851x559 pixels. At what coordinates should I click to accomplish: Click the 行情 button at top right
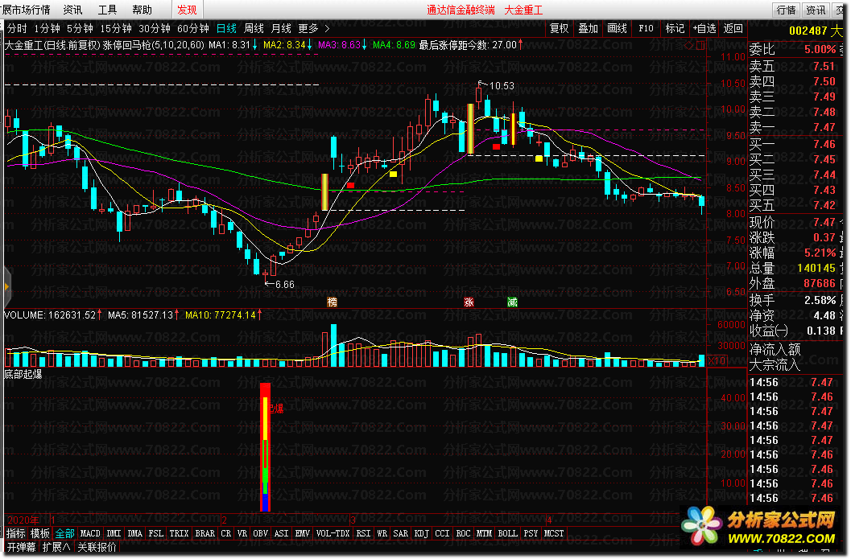[786, 10]
